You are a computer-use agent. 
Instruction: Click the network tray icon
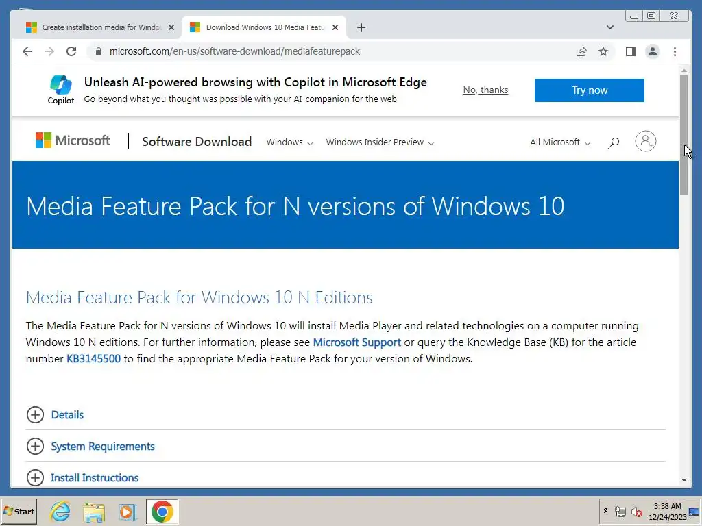click(x=620, y=511)
